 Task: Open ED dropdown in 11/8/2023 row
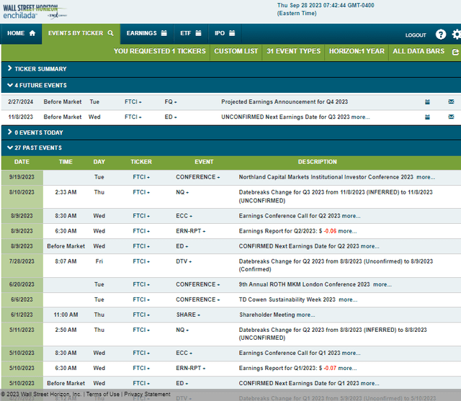click(171, 117)
